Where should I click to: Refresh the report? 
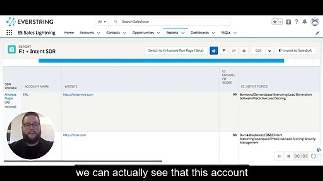[x=234, y=51]
